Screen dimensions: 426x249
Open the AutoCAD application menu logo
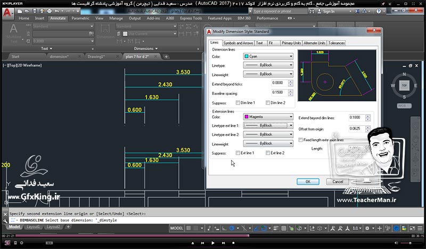(7, 13)
